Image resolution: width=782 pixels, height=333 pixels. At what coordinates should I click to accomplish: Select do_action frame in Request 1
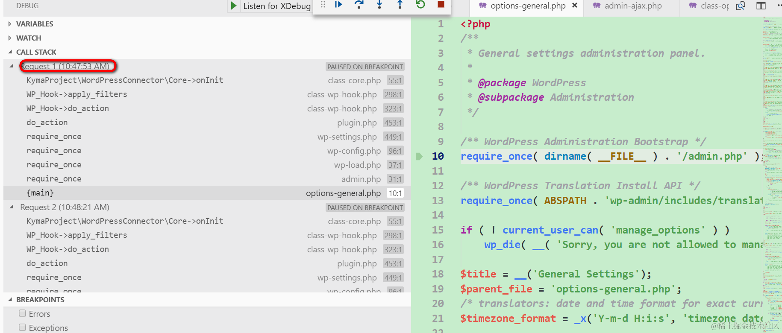coord(207,123)
